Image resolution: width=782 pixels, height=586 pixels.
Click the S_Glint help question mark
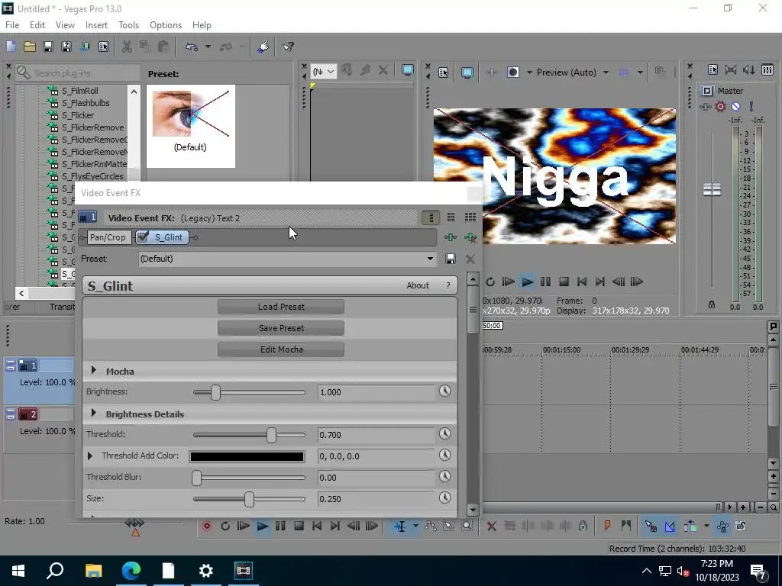(x=448, y=285)
